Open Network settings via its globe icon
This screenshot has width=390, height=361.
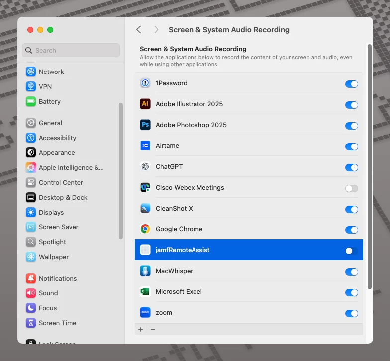31,72
